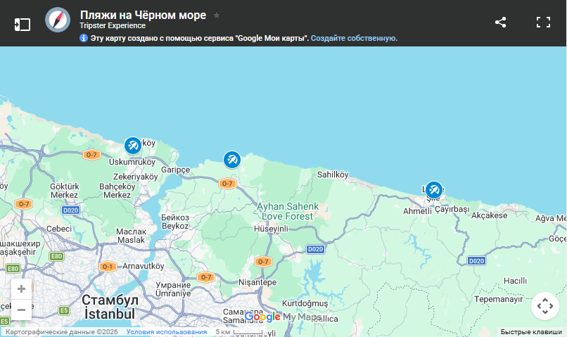Click the Hüseyinli label
Image resolution: width=567 pixels, height=337 pixels.
(x=271, y=229)
